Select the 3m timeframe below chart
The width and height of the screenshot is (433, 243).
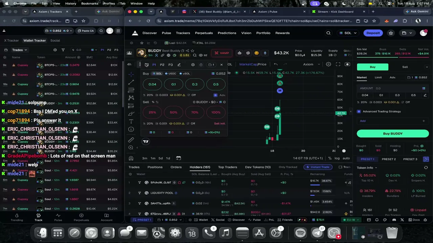pyautogui.click(x=144, y=158)
